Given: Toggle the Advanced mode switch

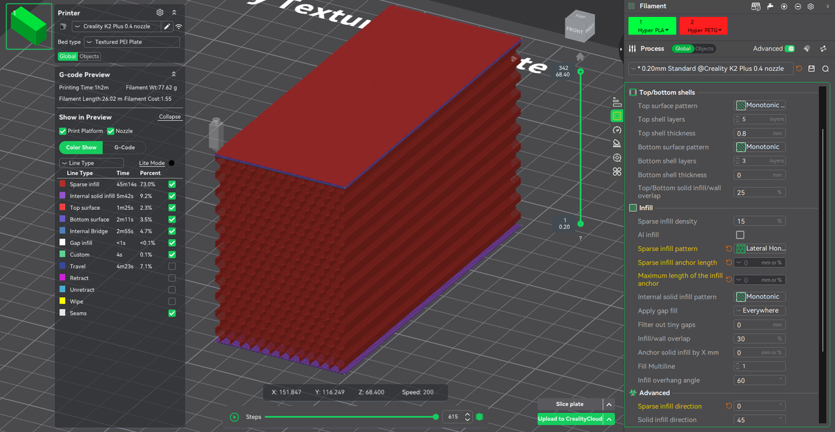Looking at the screenshot, I should [790, 49].
